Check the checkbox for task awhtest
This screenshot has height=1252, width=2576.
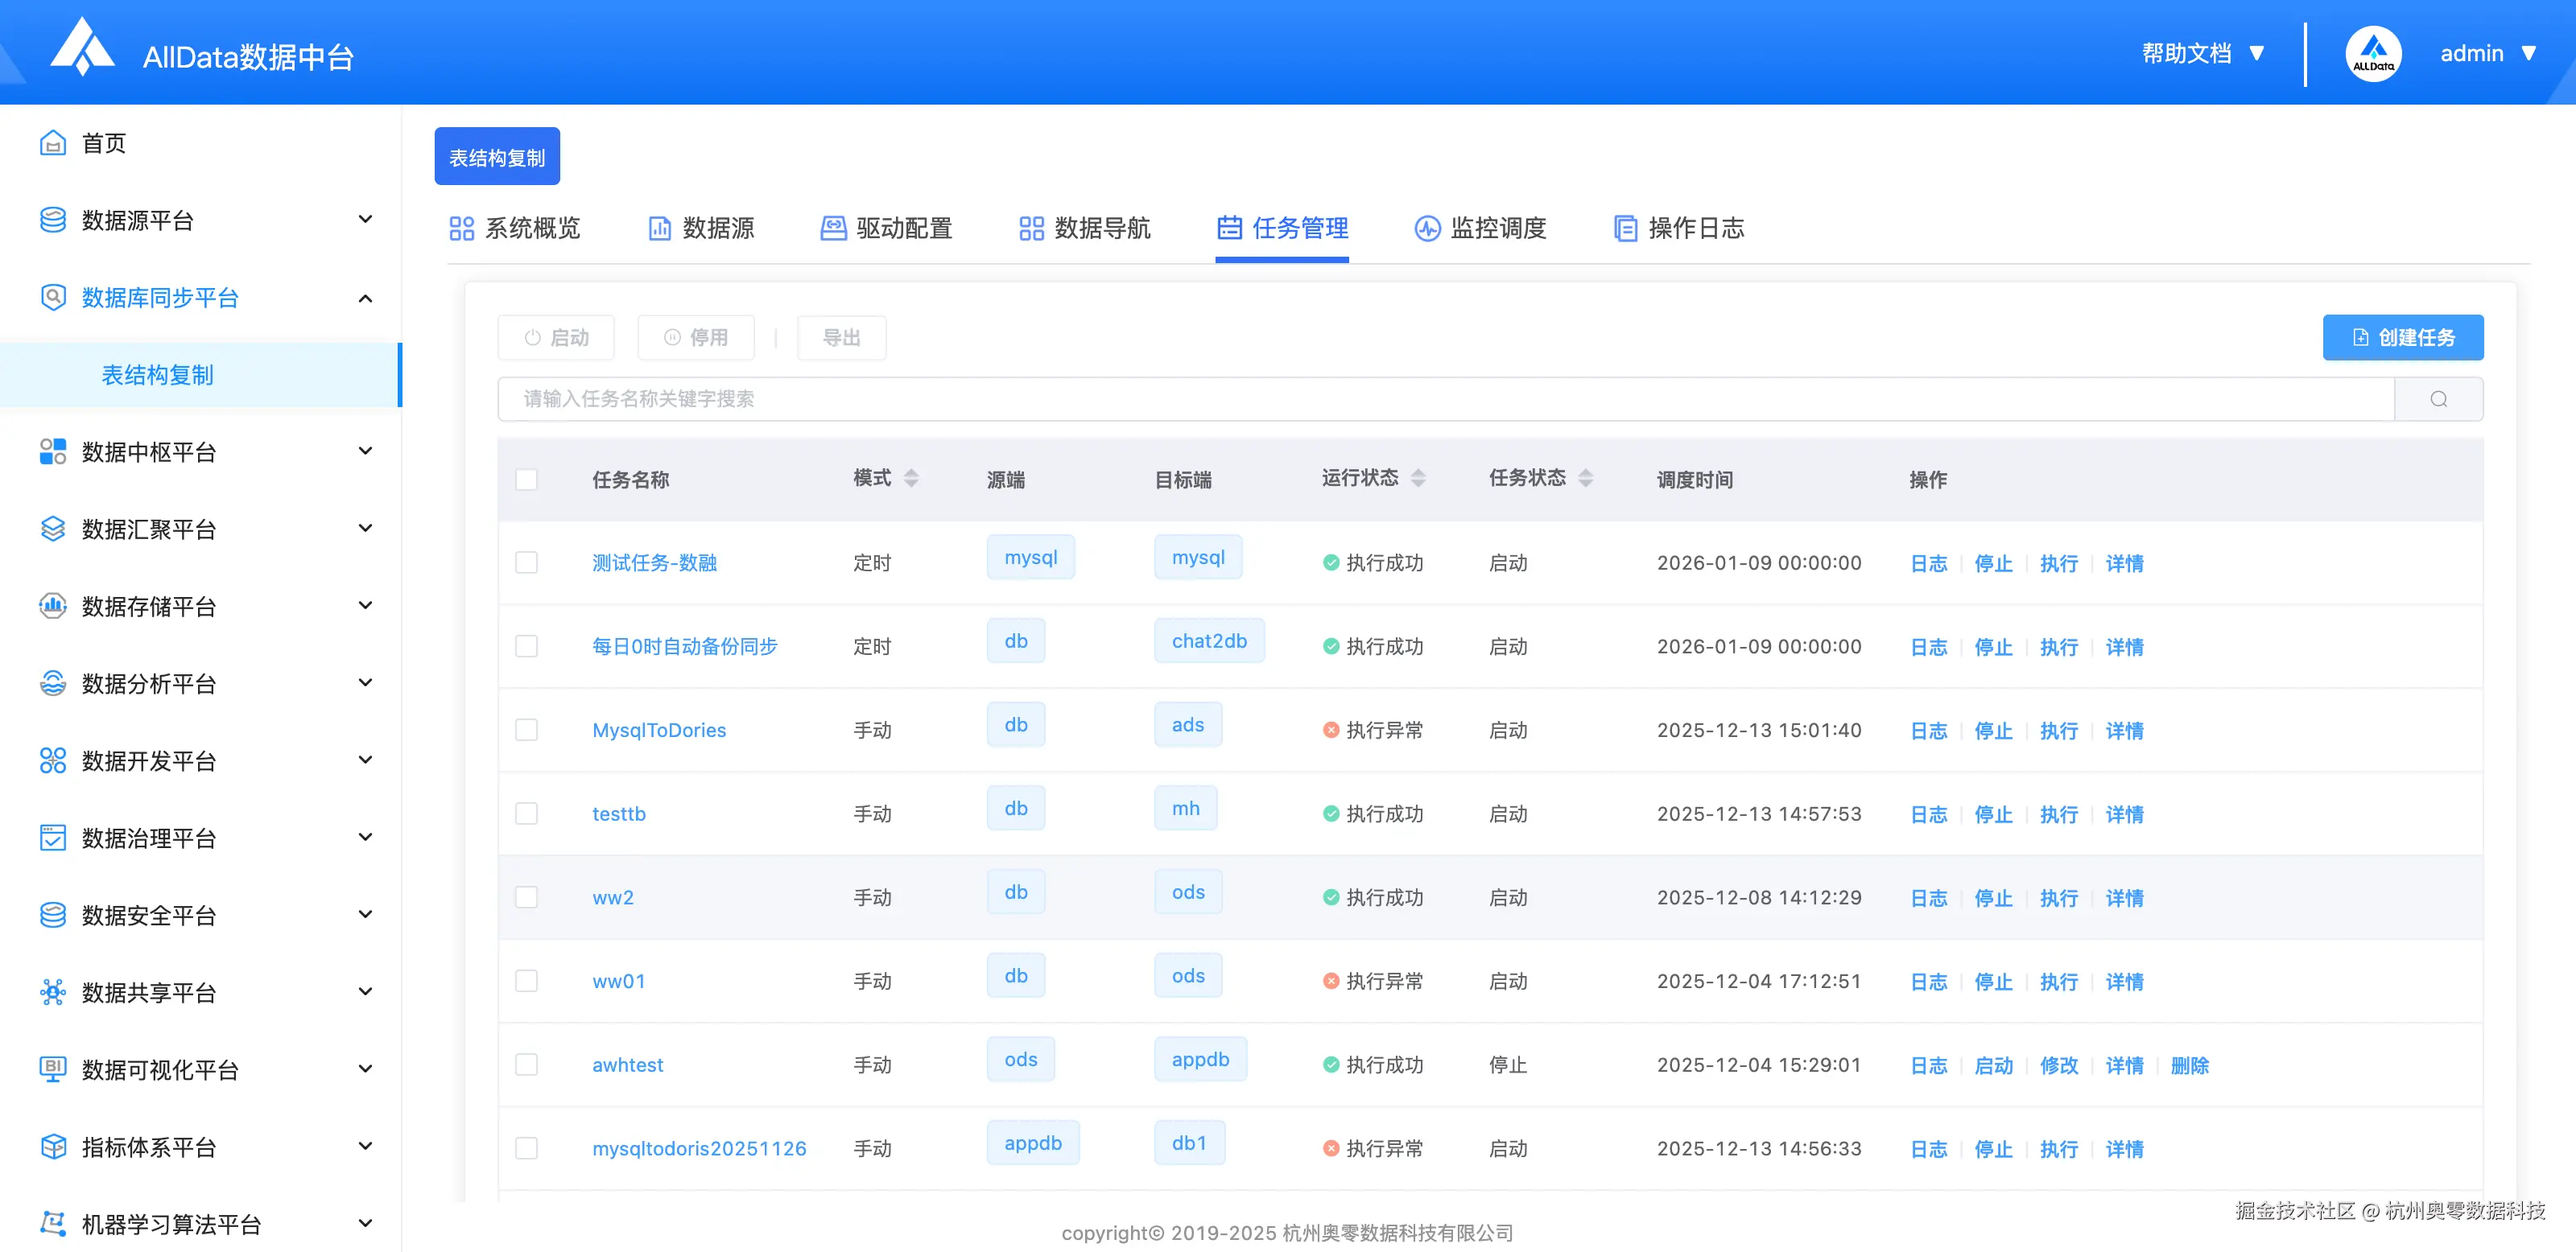tap(527, 1065)
